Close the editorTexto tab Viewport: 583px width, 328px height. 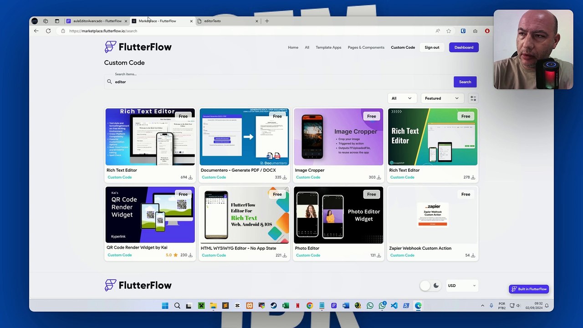(256, 21)
